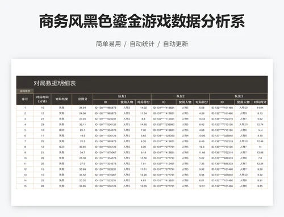The image size is (284, 217).
Task: Select total score cell 34.85
Action: point(82,186)
